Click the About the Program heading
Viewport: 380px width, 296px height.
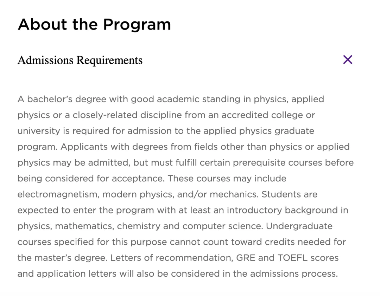coord(94,25)
